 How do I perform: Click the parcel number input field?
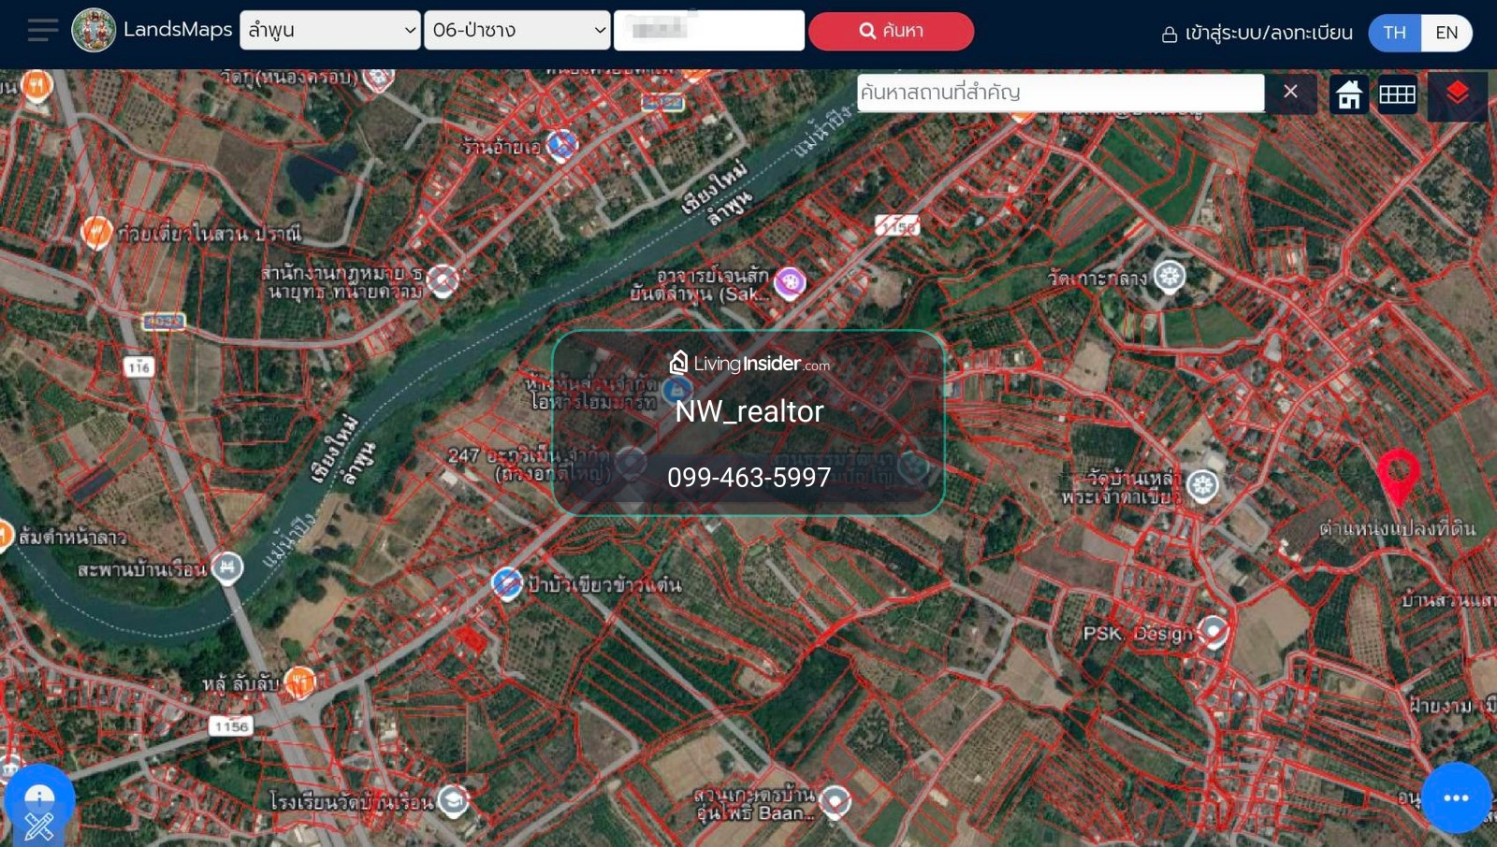coord(709,30)
